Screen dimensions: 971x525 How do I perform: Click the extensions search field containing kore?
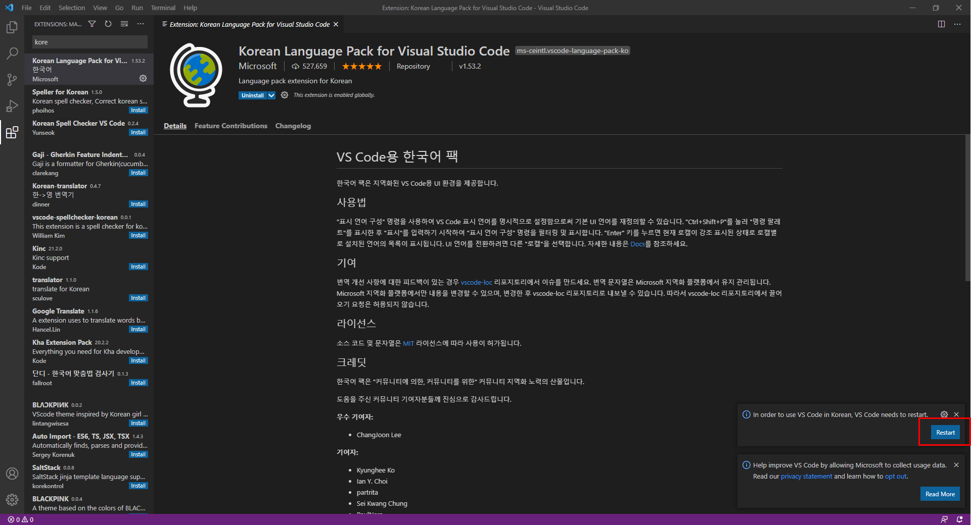90,42
